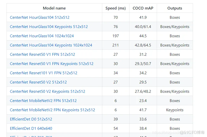Open EfficientDet D1 640x640 link
Image resolution: width=207 pixels, height=137 pixels.
[x=31, y=128]
